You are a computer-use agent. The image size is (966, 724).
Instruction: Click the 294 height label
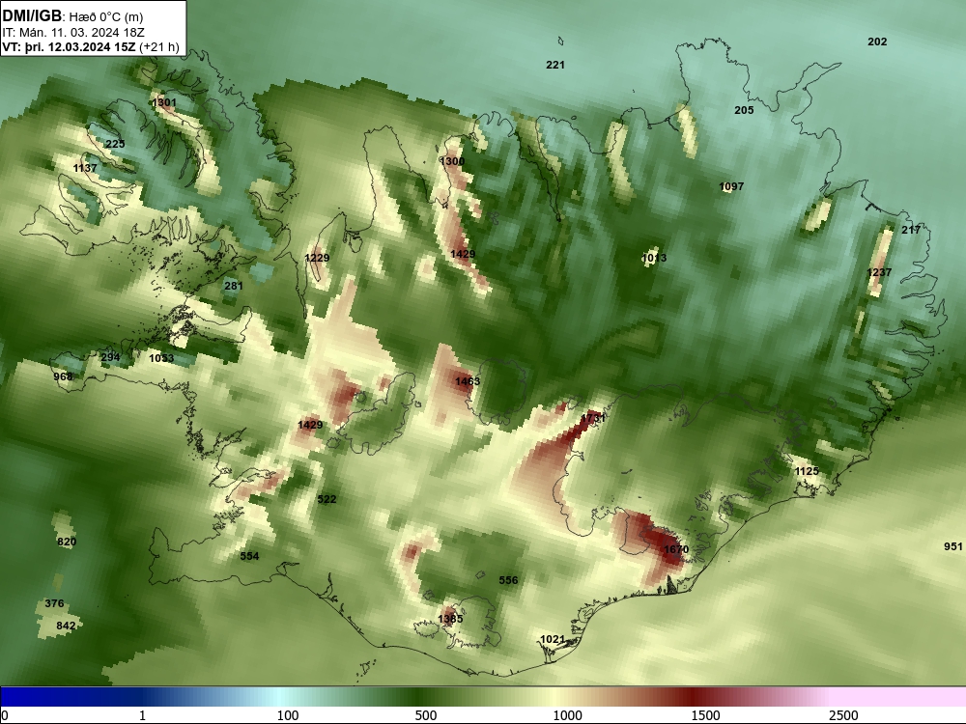point(110,358)
